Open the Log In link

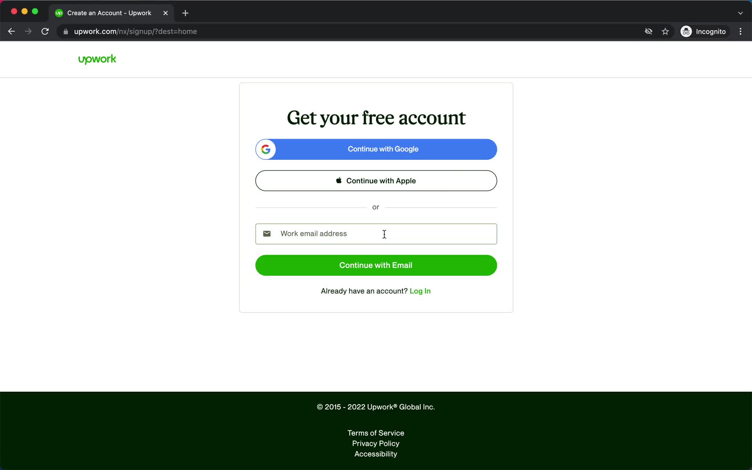pos(420,291)
